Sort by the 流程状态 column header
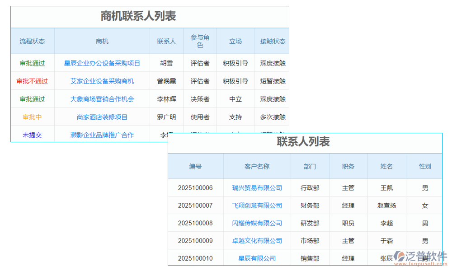The image size is (452, 271). [x=32, y=41]
